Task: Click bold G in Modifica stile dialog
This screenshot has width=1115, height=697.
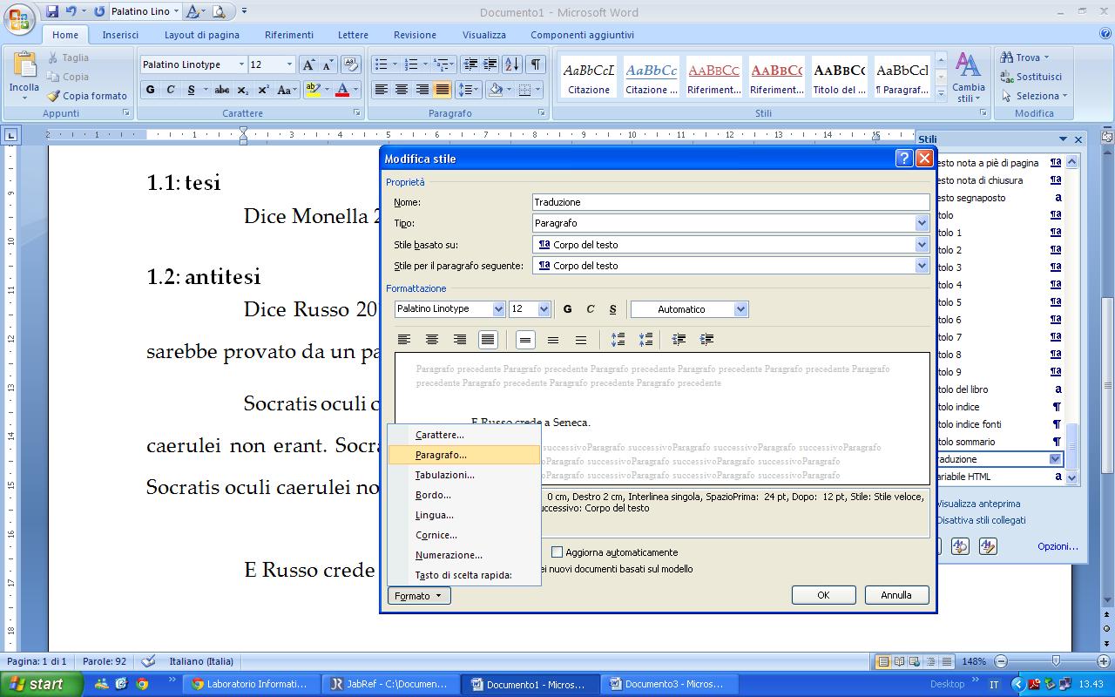Action: pyautogui.click(x=568, y=309)
